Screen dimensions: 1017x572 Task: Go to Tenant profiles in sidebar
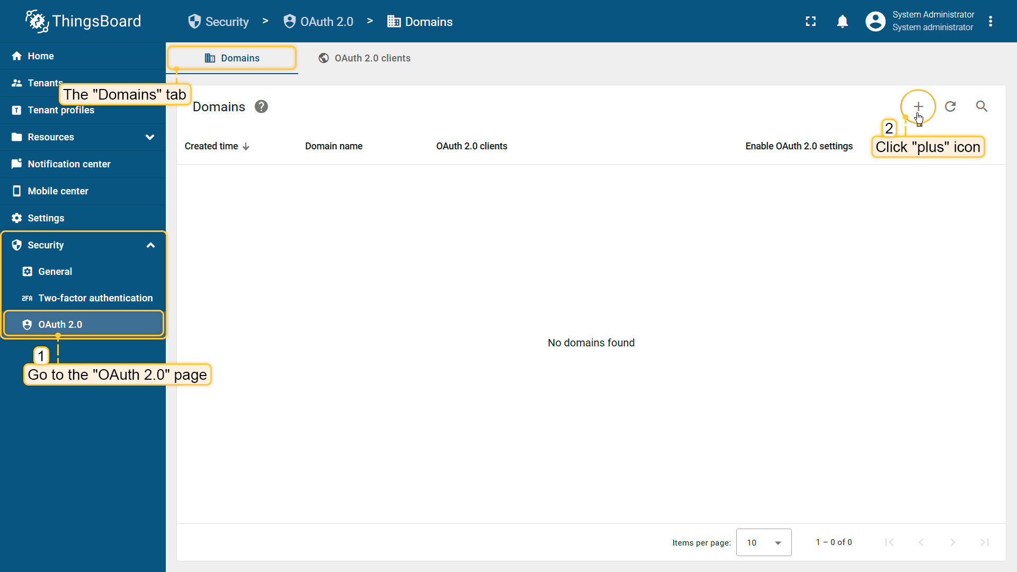(x=61, y=110)
